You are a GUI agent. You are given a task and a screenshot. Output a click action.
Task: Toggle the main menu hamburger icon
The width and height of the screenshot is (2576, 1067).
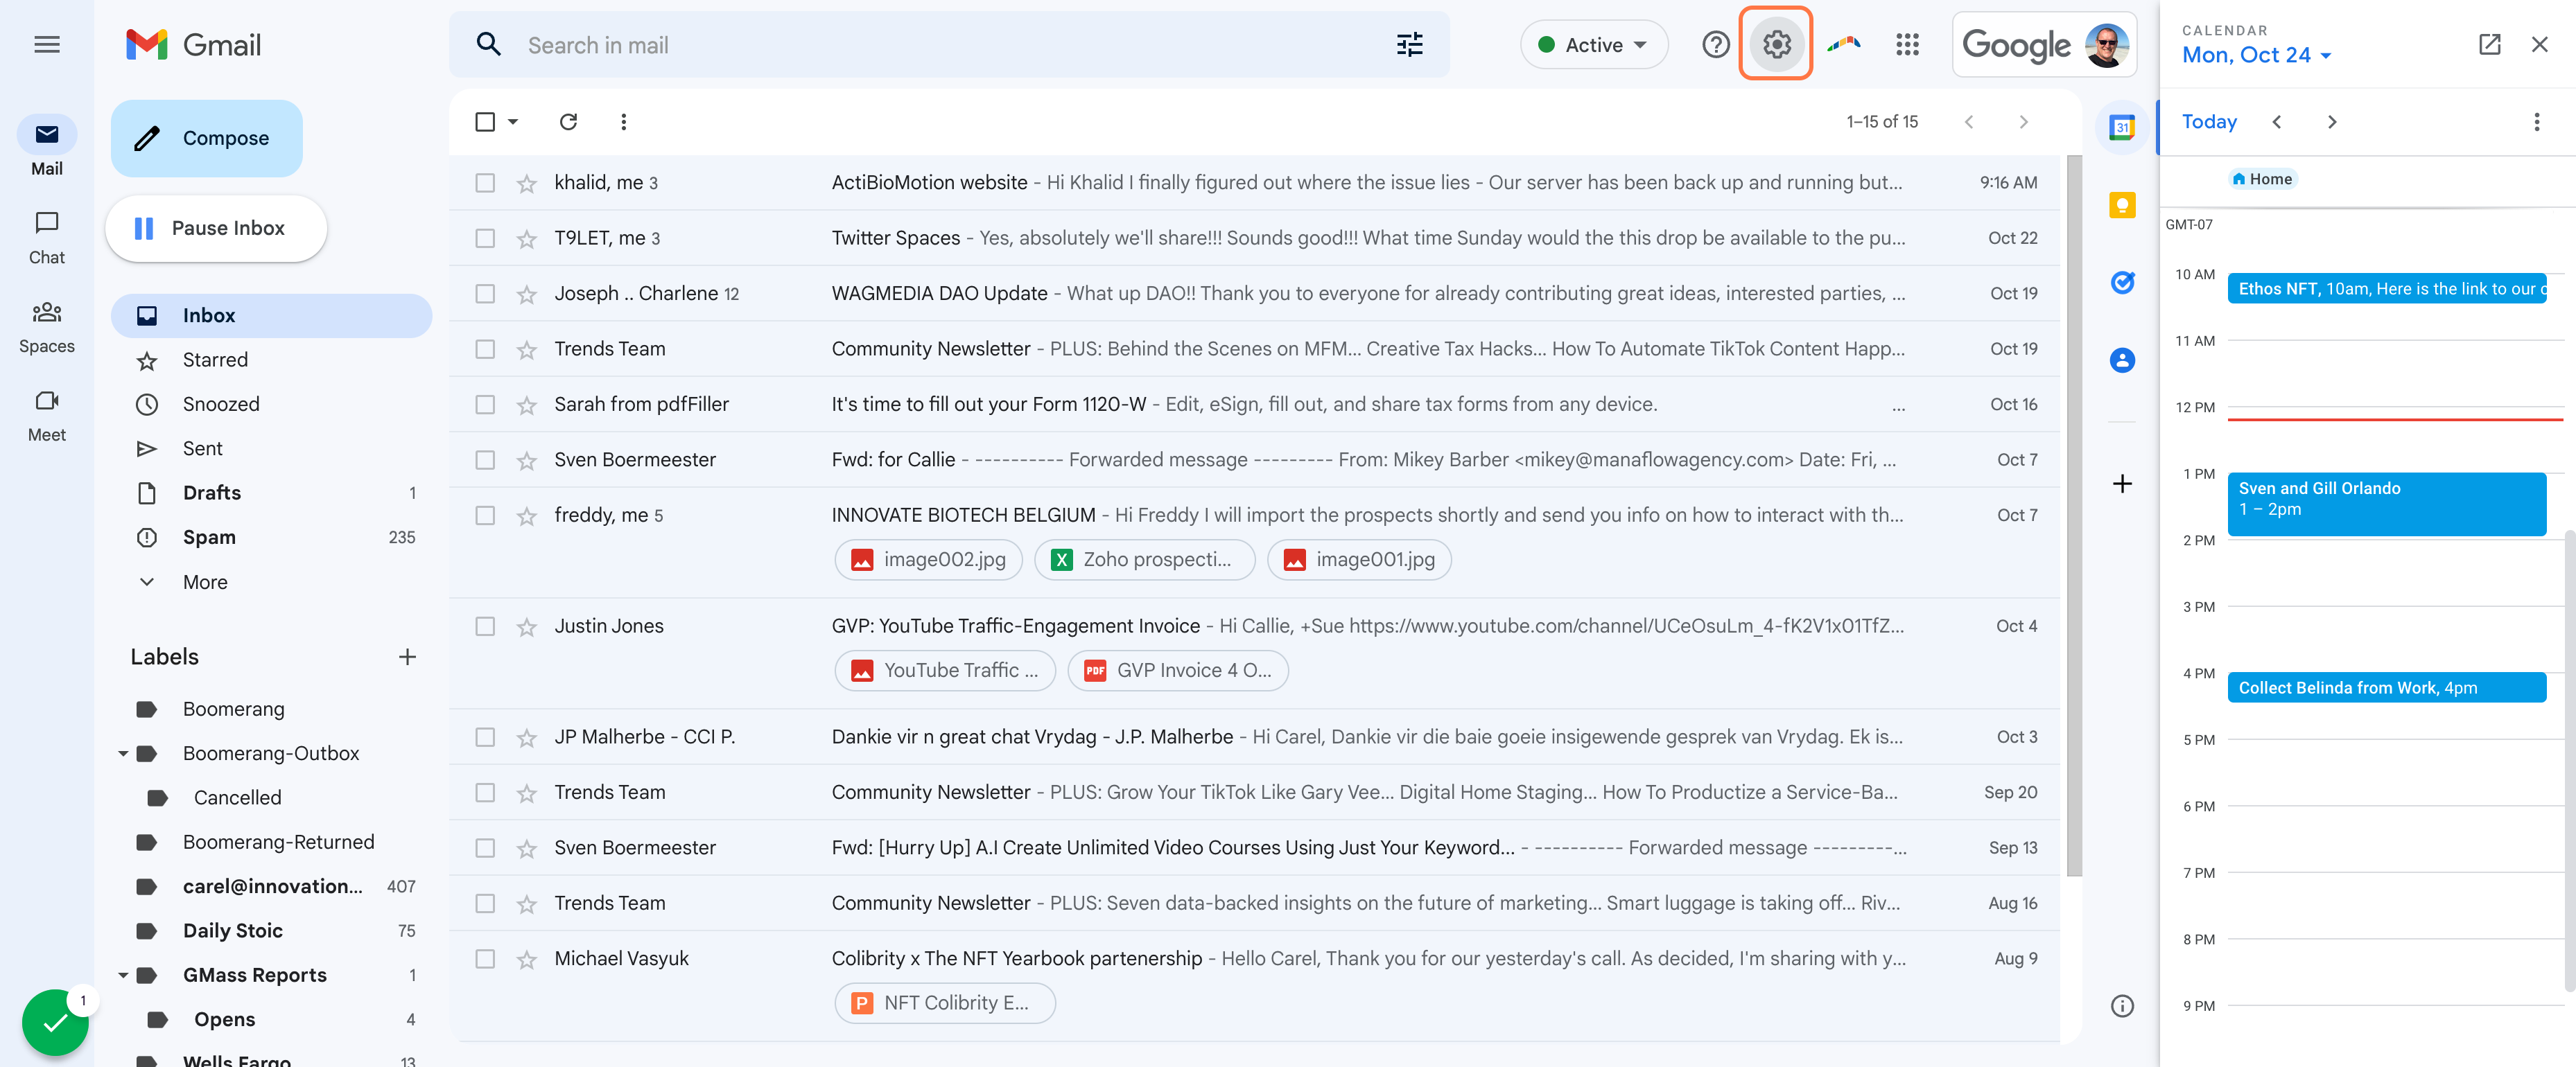tap(47, 45)
